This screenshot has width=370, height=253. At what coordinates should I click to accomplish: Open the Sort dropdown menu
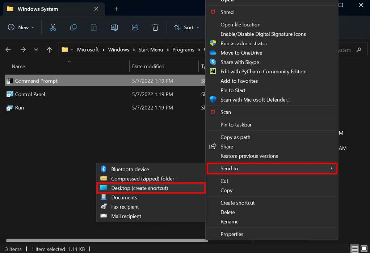point(186,27)
